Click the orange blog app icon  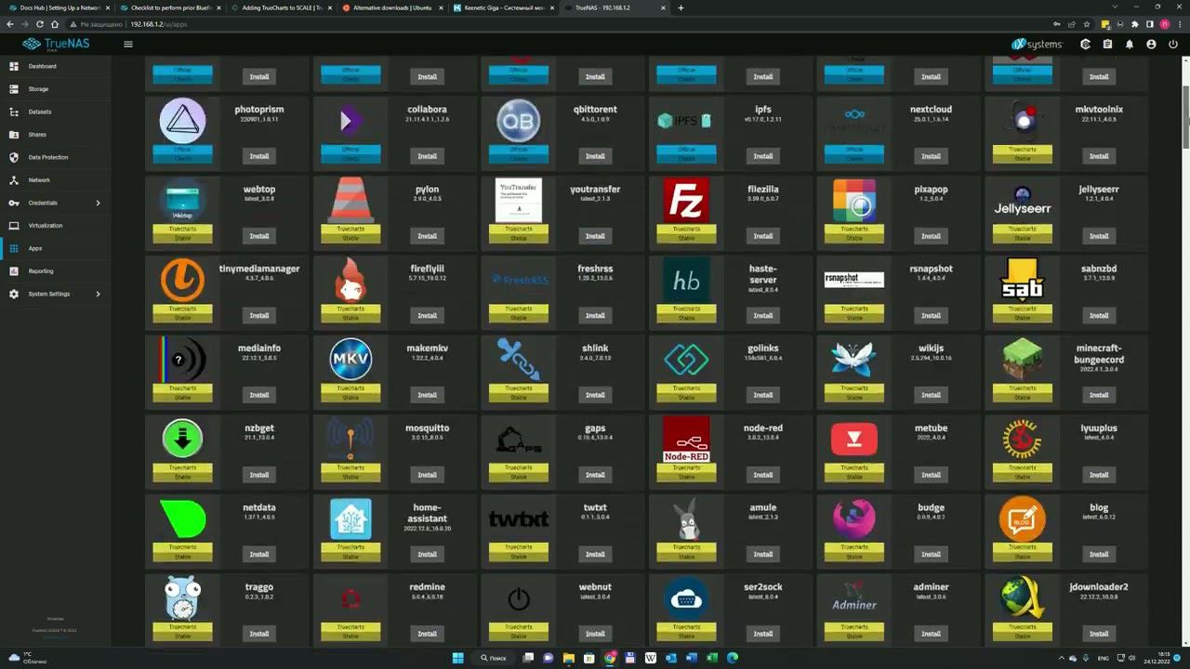click(1023, 518)
